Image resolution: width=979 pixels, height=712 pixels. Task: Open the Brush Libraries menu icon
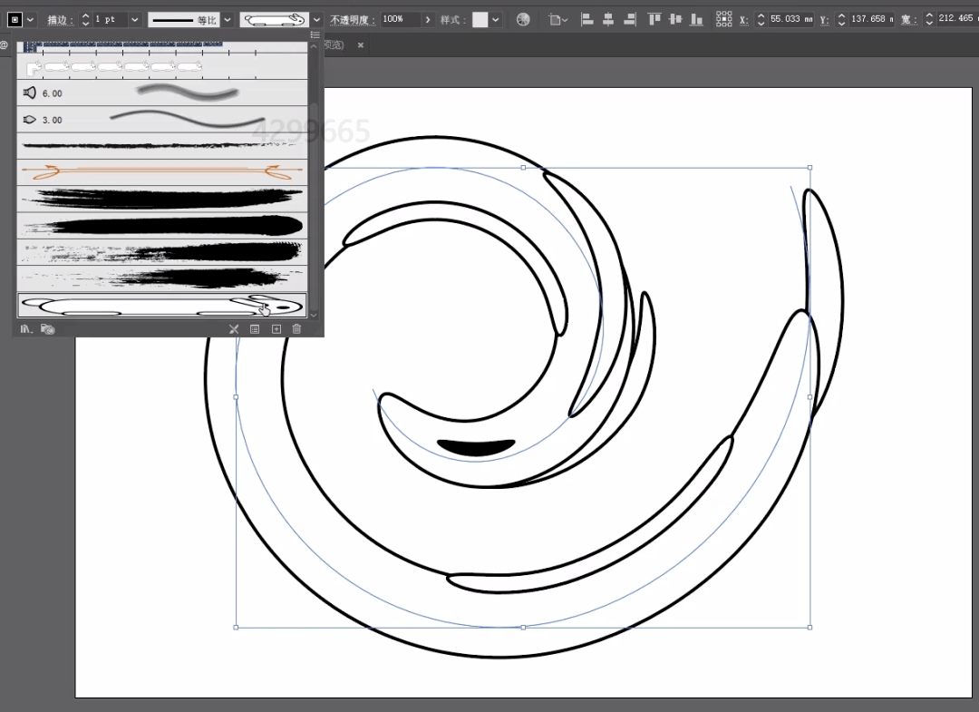click(27, 328)
